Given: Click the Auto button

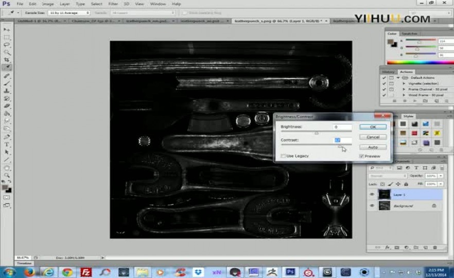Looking at the screenshot, I should click(373, 147).
